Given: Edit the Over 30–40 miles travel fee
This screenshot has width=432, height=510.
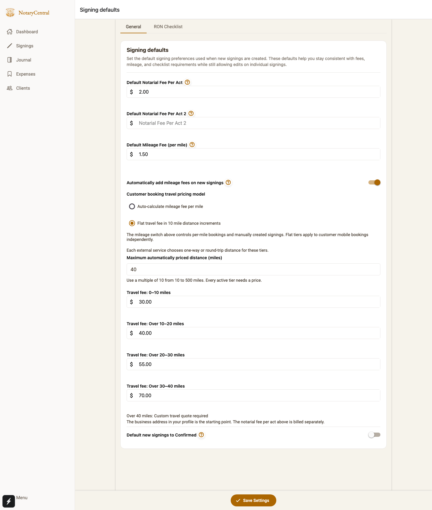Looking at the screenshot, I should [253, 395].
